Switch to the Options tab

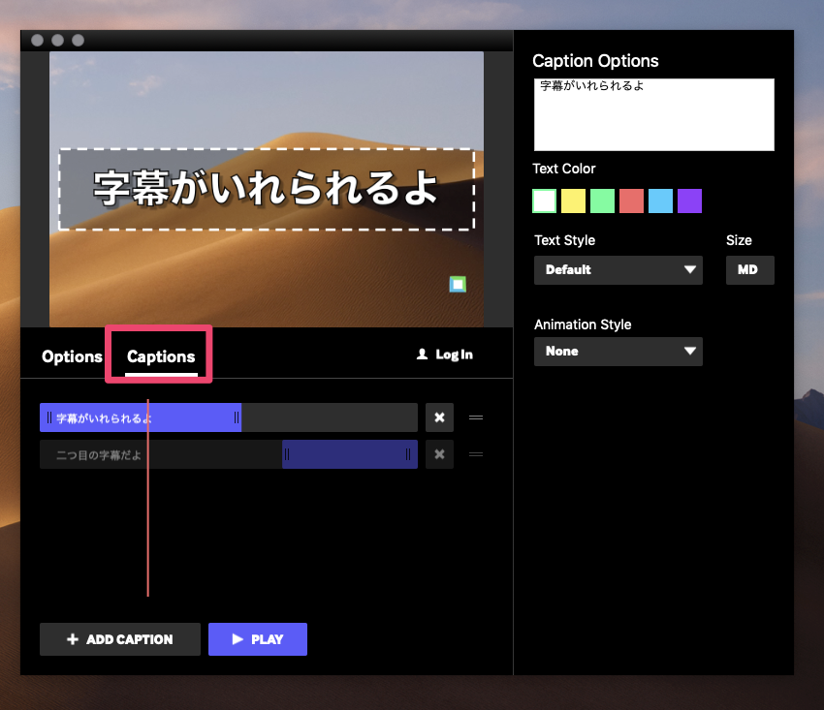[x=72, y=356]
